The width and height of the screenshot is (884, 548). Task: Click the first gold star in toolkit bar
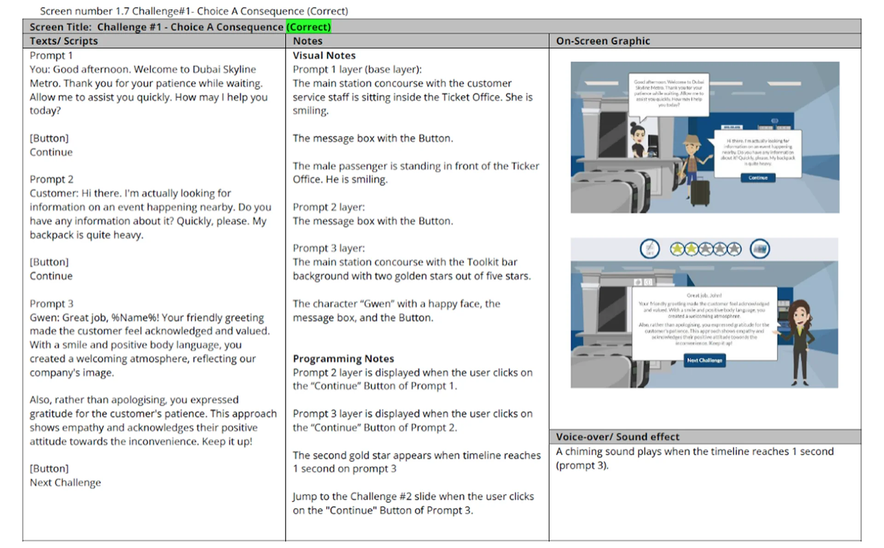point(677,249)
